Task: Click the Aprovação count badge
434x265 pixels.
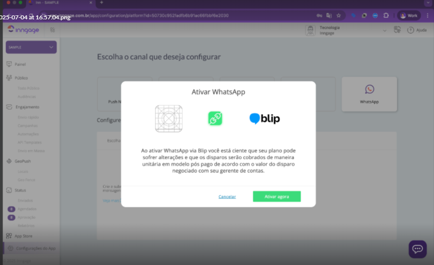Action: pyautogui.click(x=11, y=217)
